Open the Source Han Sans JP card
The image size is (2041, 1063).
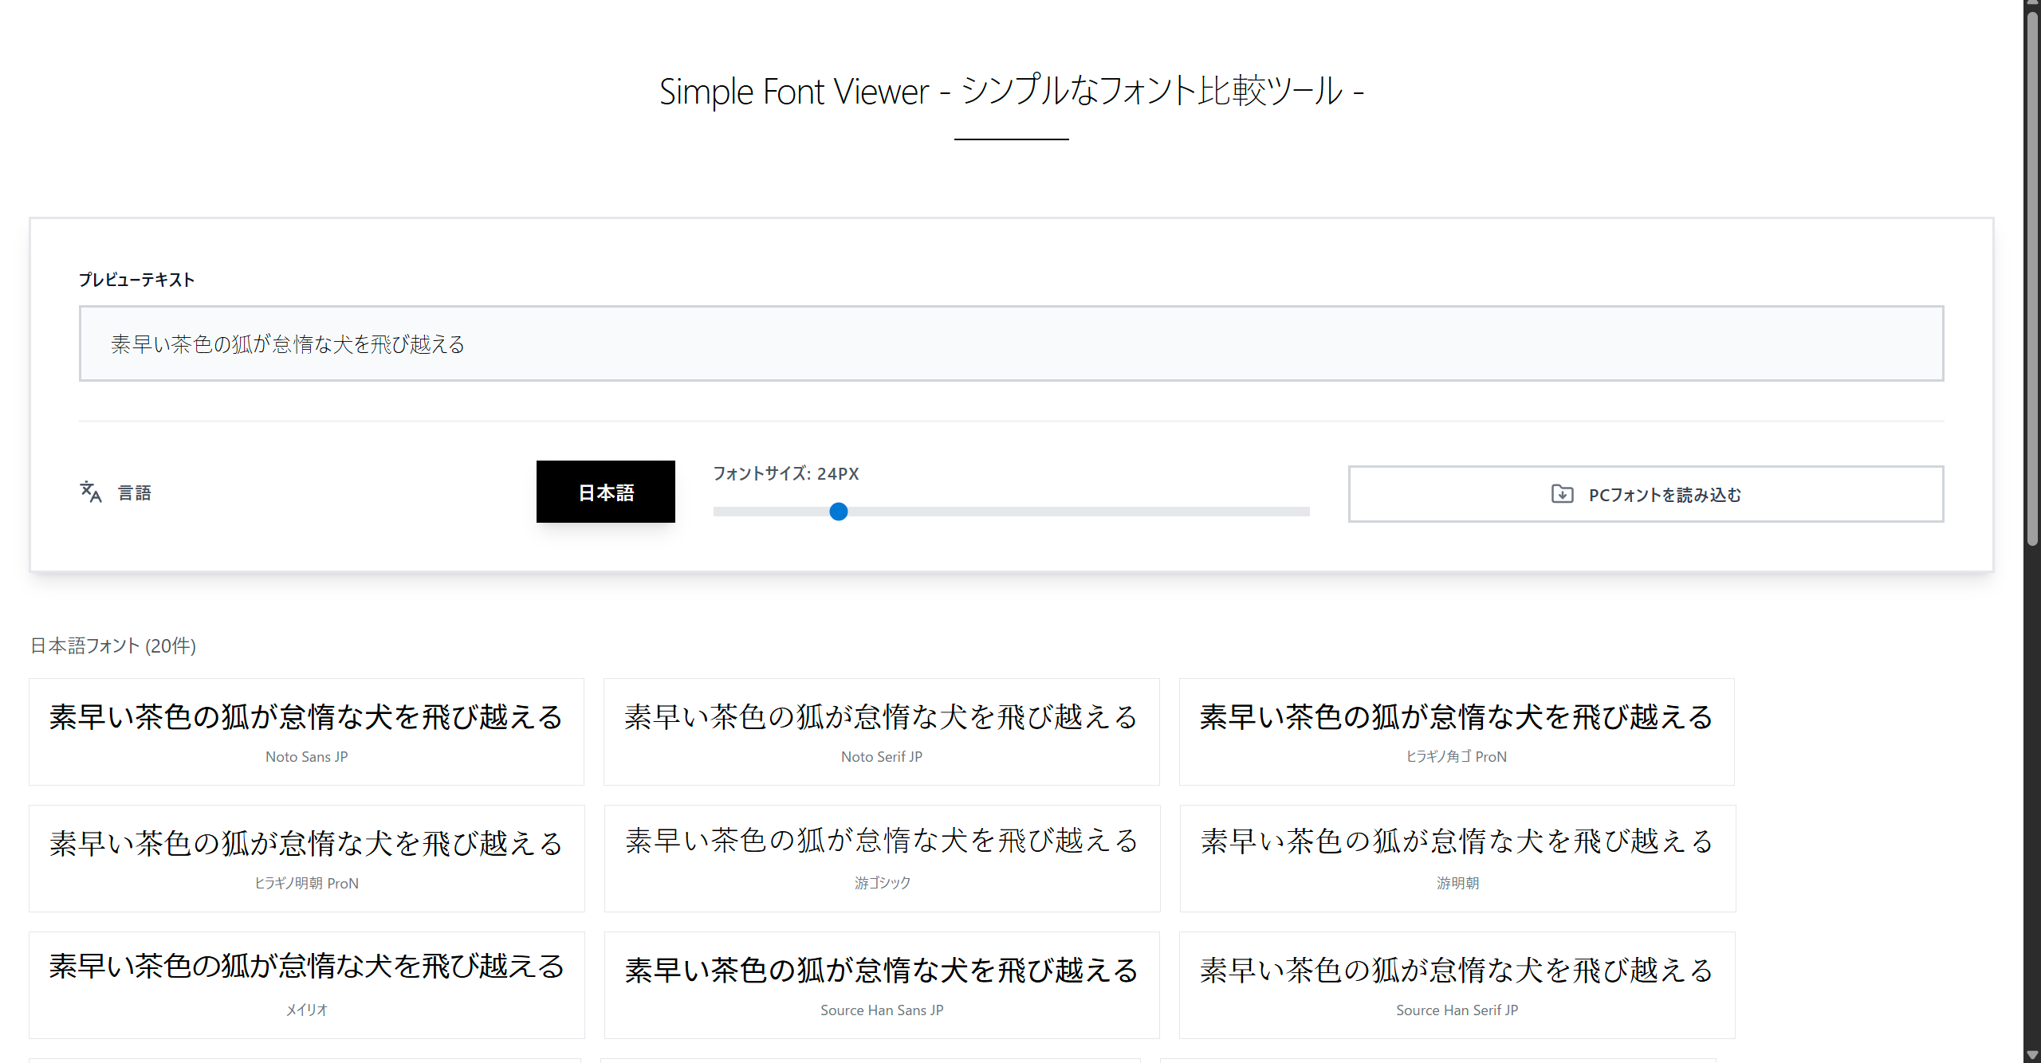coord(881,985)
